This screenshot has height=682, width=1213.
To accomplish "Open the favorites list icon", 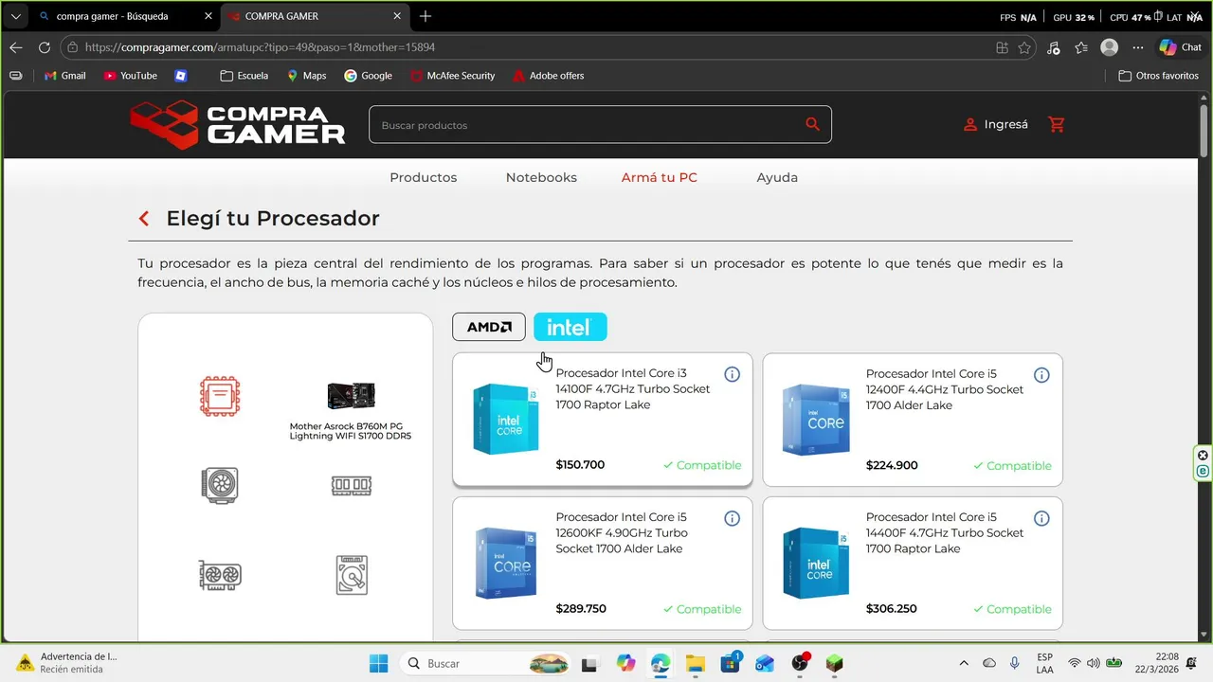I will [x=1081, y=47].
